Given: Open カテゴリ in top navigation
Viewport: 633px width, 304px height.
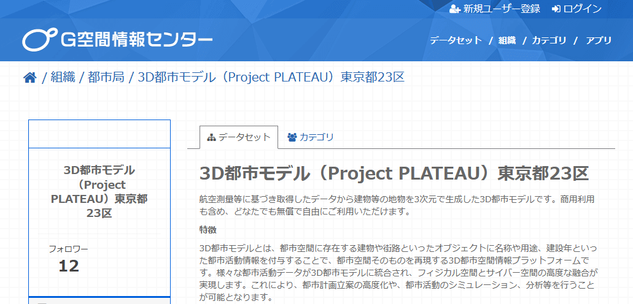Looking at the screenshot, I should coord(549,40).
